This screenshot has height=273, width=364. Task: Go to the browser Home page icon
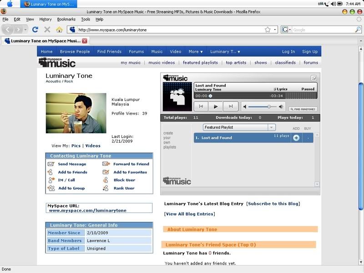[x=59, y=30]
